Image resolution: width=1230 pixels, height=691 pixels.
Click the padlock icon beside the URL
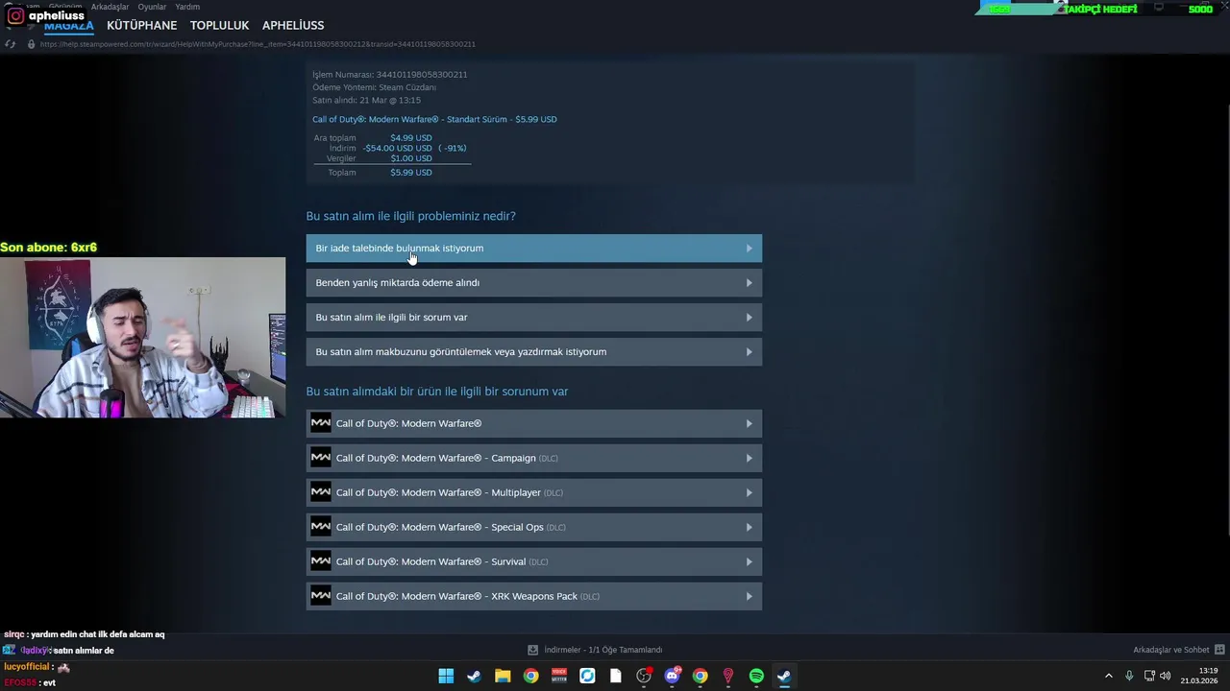[32, 44]
